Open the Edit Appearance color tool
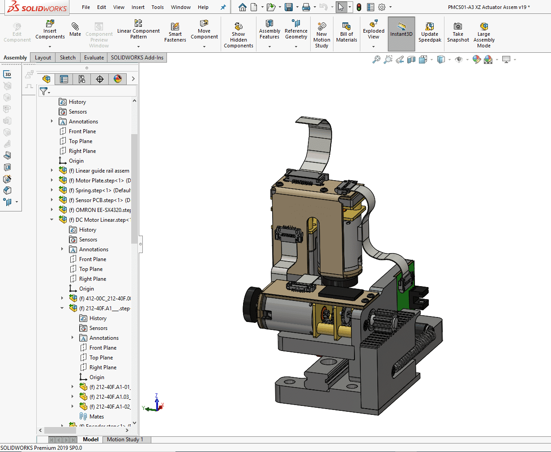Image resolution: width=551 pixels, height=452 pixels. coord(476,59)
